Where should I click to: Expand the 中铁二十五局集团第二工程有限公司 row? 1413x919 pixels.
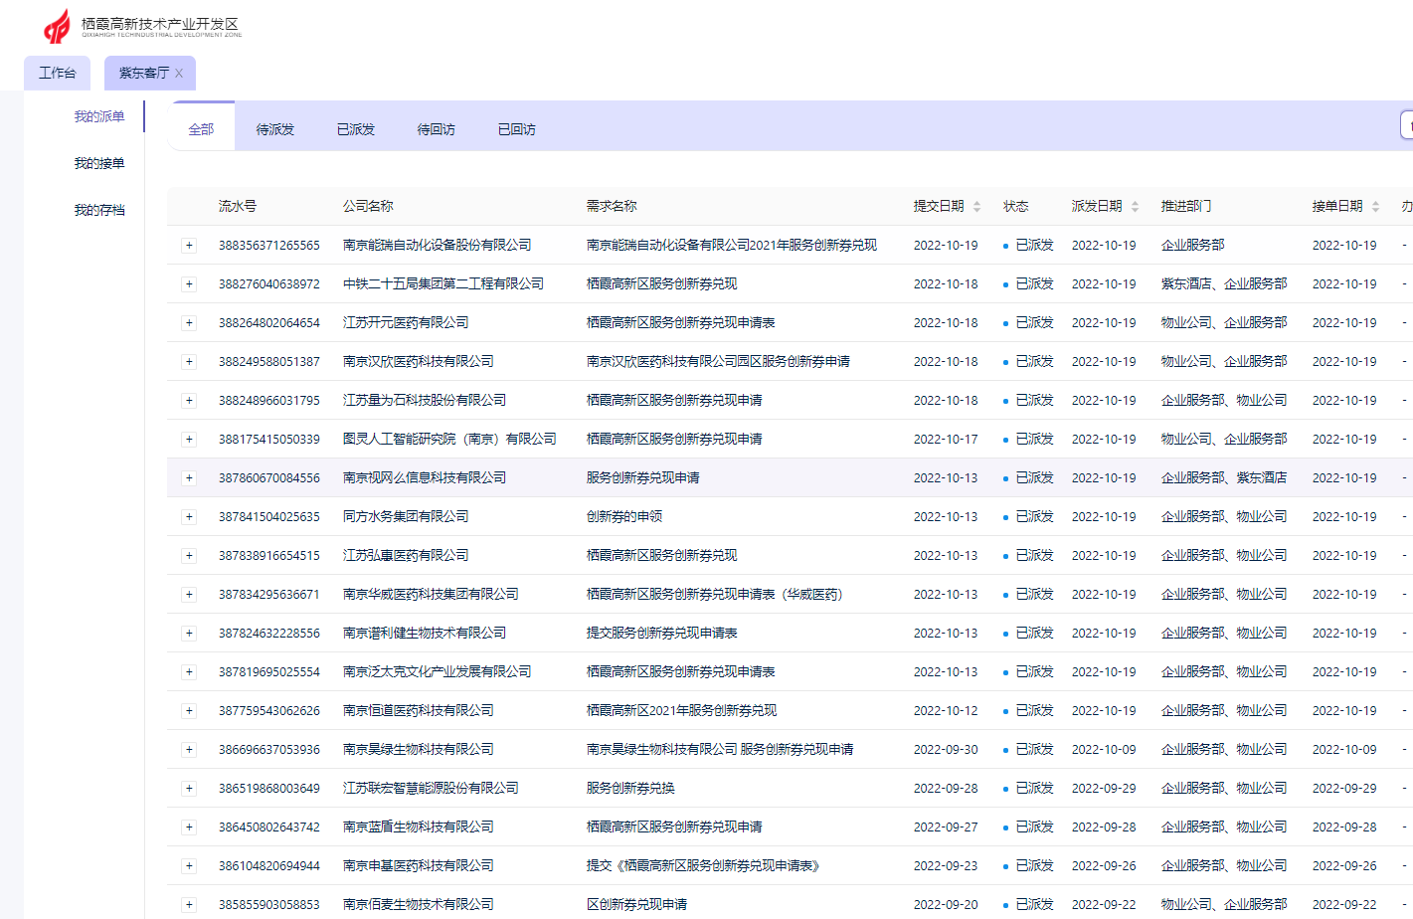pos(189,284)
